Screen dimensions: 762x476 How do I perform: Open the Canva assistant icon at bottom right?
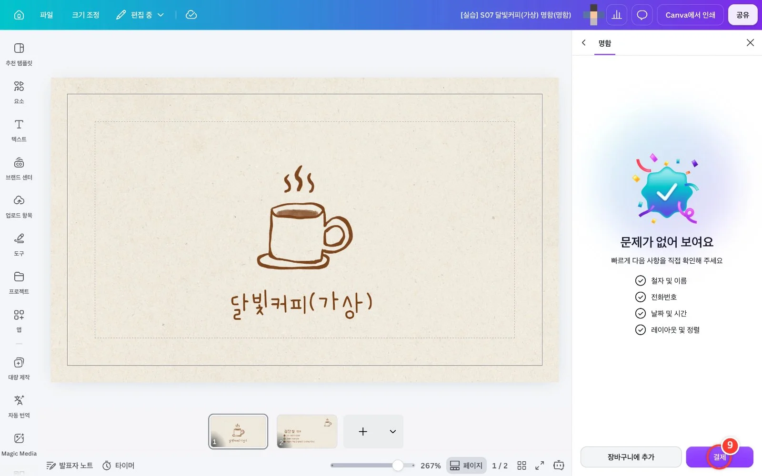[559, 466]
